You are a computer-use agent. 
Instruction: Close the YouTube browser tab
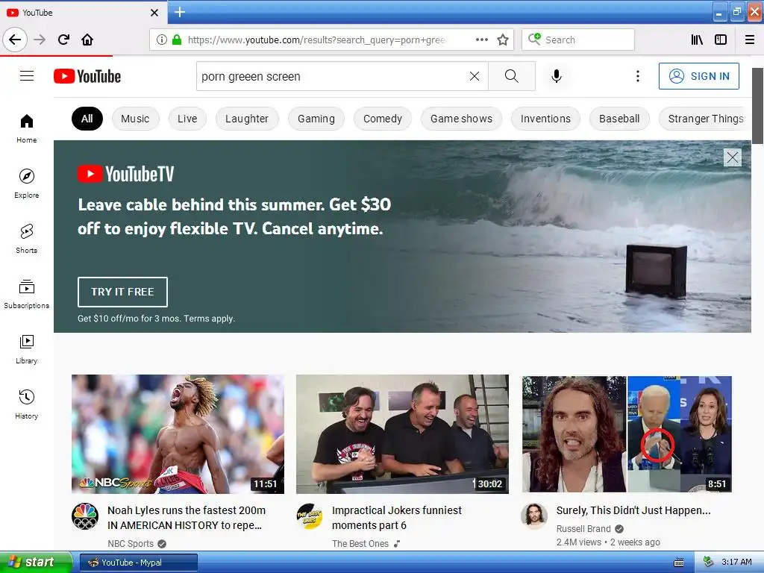154,13
